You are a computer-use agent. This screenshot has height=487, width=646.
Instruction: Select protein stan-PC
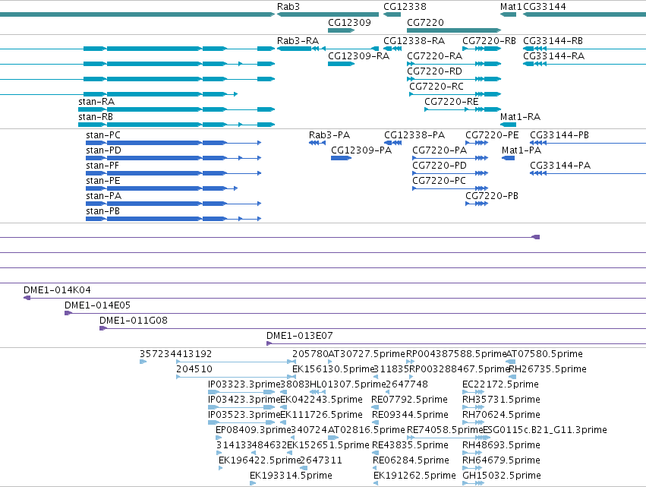pos(103,134)
